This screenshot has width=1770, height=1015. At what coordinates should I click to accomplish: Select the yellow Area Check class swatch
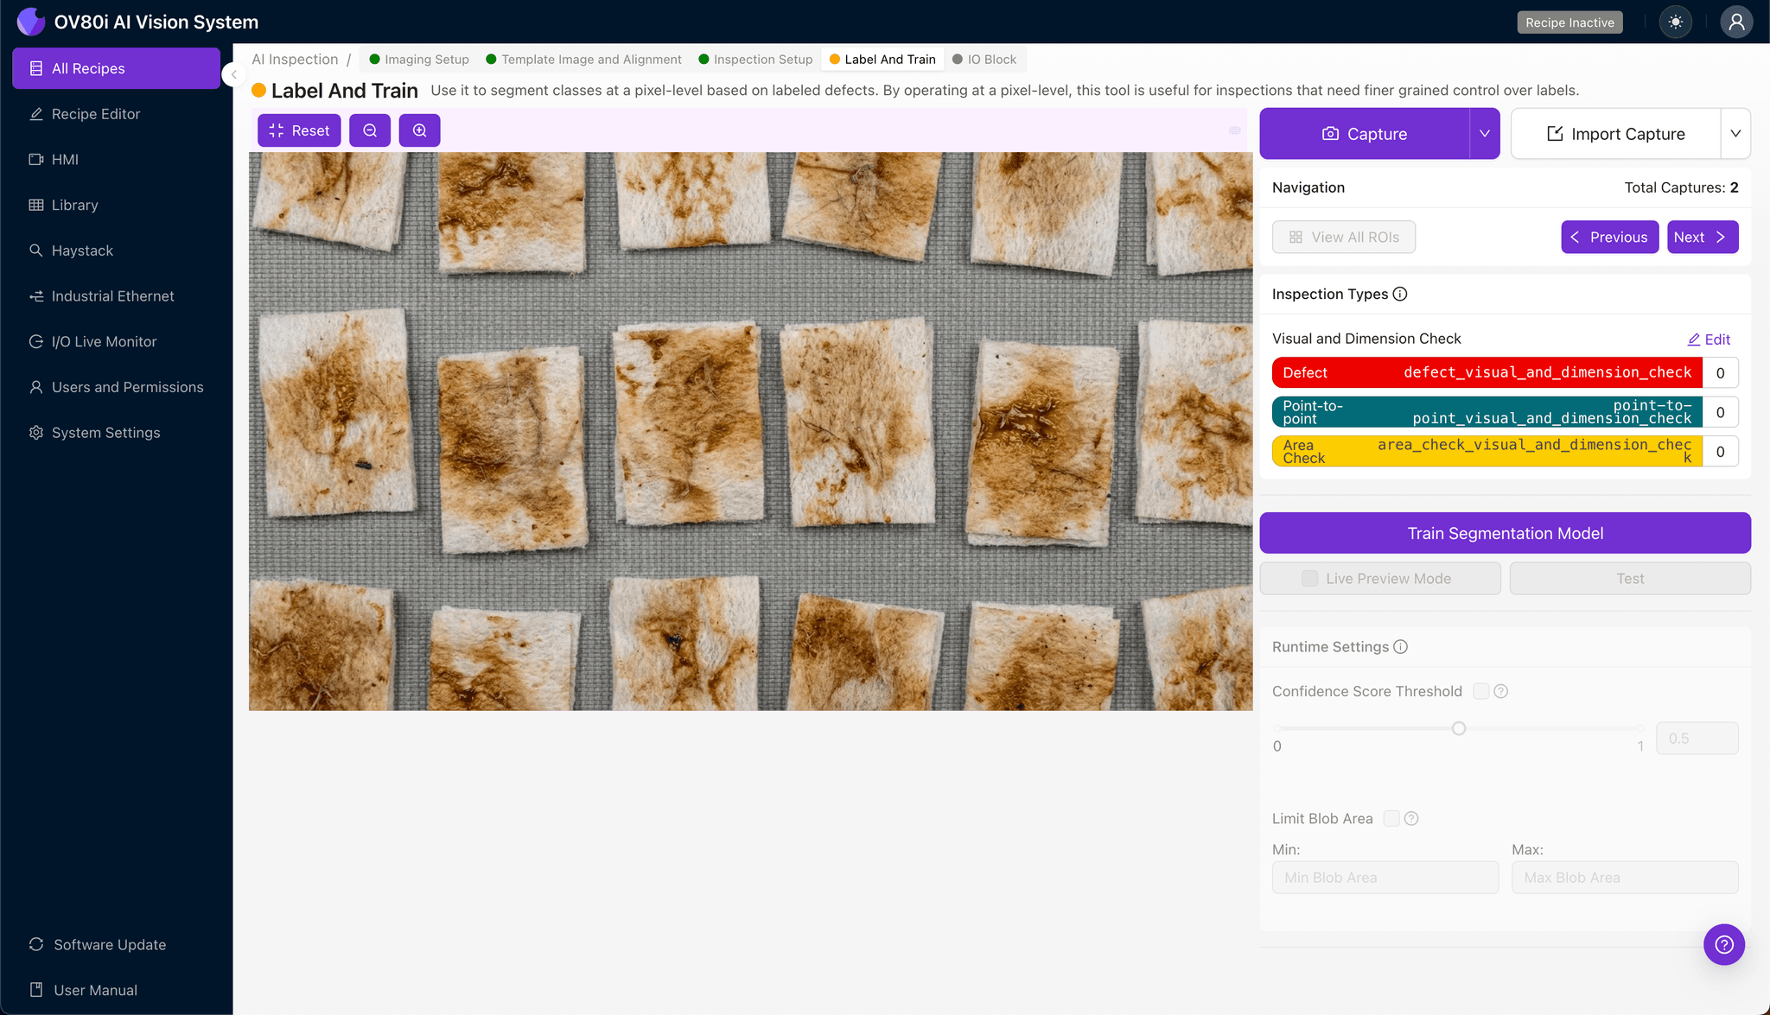click(1487, 451)
